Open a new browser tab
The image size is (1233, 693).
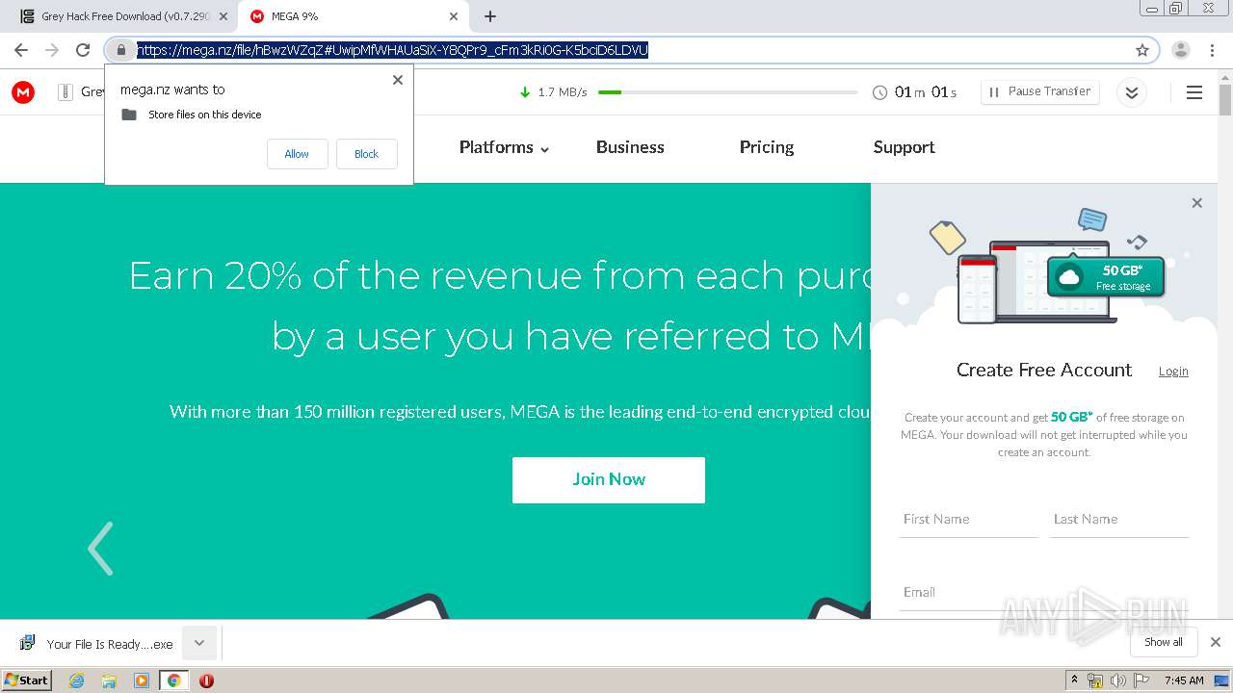490,16
